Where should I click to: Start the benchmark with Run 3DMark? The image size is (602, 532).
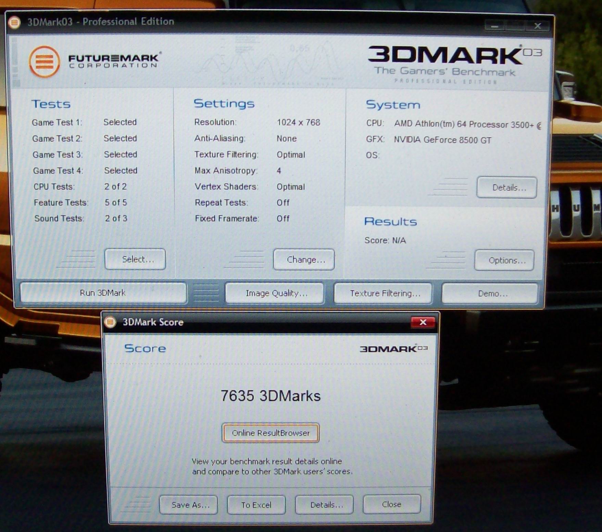[103, 293]
